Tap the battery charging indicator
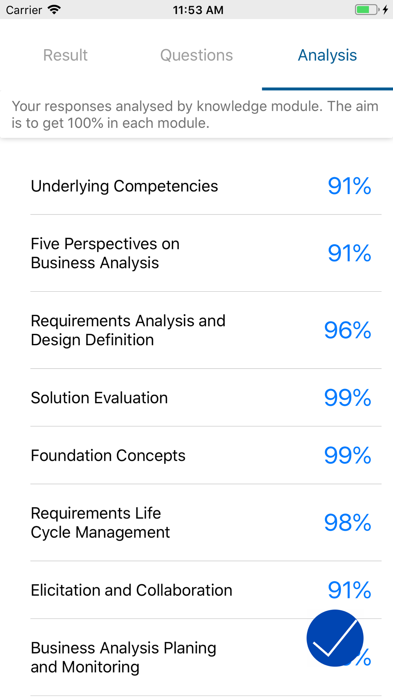This screenshot has width=393, height=700. click(371, 9)
